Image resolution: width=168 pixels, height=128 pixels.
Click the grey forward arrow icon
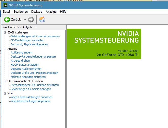click(31, 20)
